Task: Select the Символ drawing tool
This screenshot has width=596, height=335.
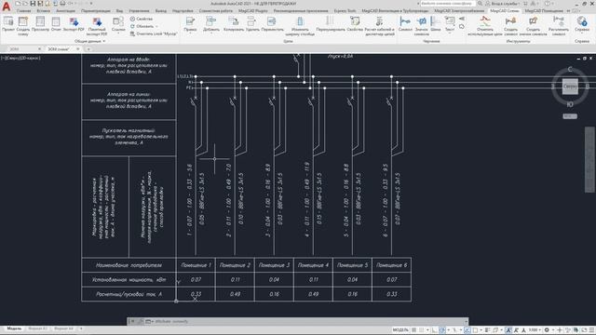Action: click(405, 23)
